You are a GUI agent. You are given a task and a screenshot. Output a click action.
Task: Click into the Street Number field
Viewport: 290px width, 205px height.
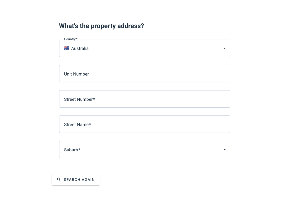pyautogui.click(x=145, y=99)
